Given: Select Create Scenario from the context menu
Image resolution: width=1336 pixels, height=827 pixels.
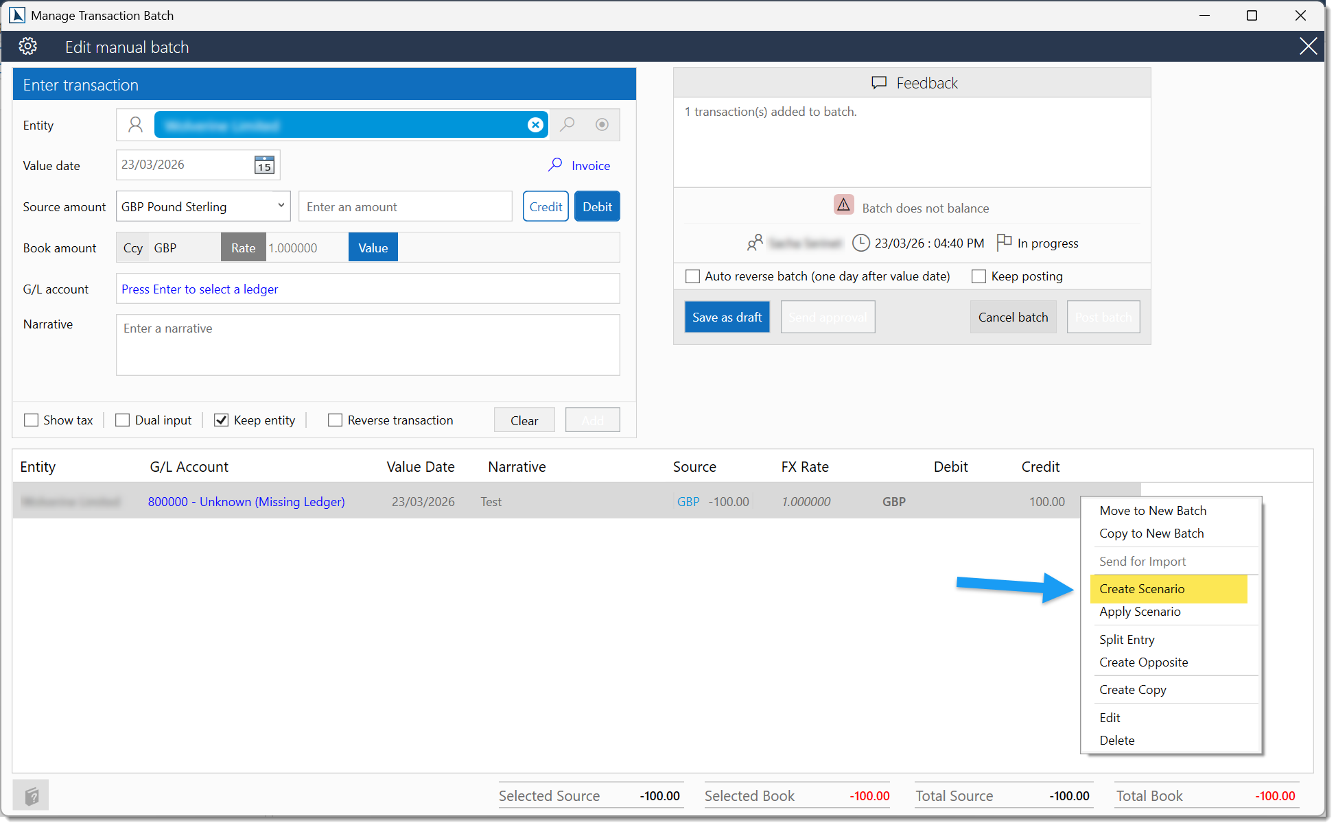Looking at the screenshot, I should click(1142, 589).
